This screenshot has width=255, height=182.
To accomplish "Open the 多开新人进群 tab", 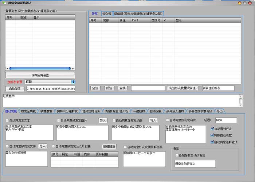I will [175, 111].
